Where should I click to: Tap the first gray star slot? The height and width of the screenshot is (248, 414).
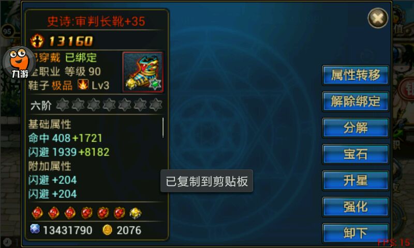pos(62,105)
